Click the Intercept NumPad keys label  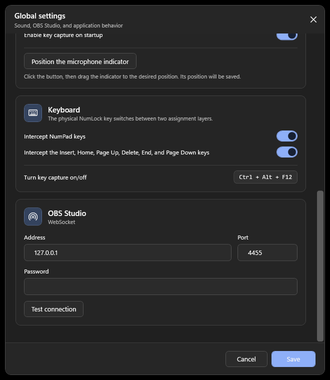pos(54,136)
